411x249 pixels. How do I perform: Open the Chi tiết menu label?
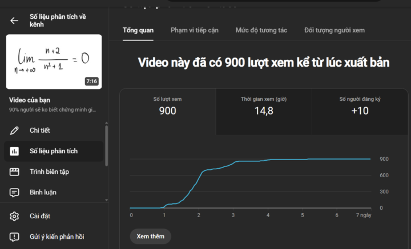[x=40, y=130]
